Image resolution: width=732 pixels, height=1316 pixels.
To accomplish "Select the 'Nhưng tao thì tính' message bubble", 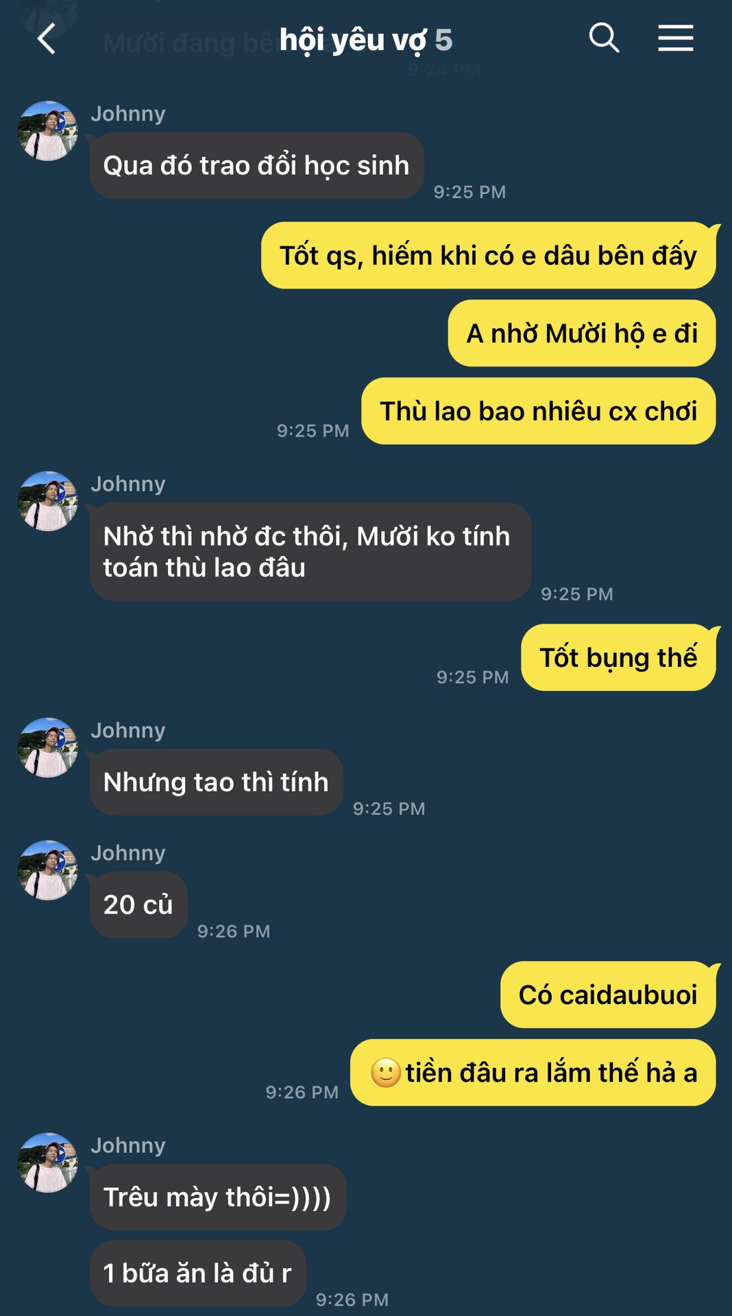I will (x=217, y=782).
